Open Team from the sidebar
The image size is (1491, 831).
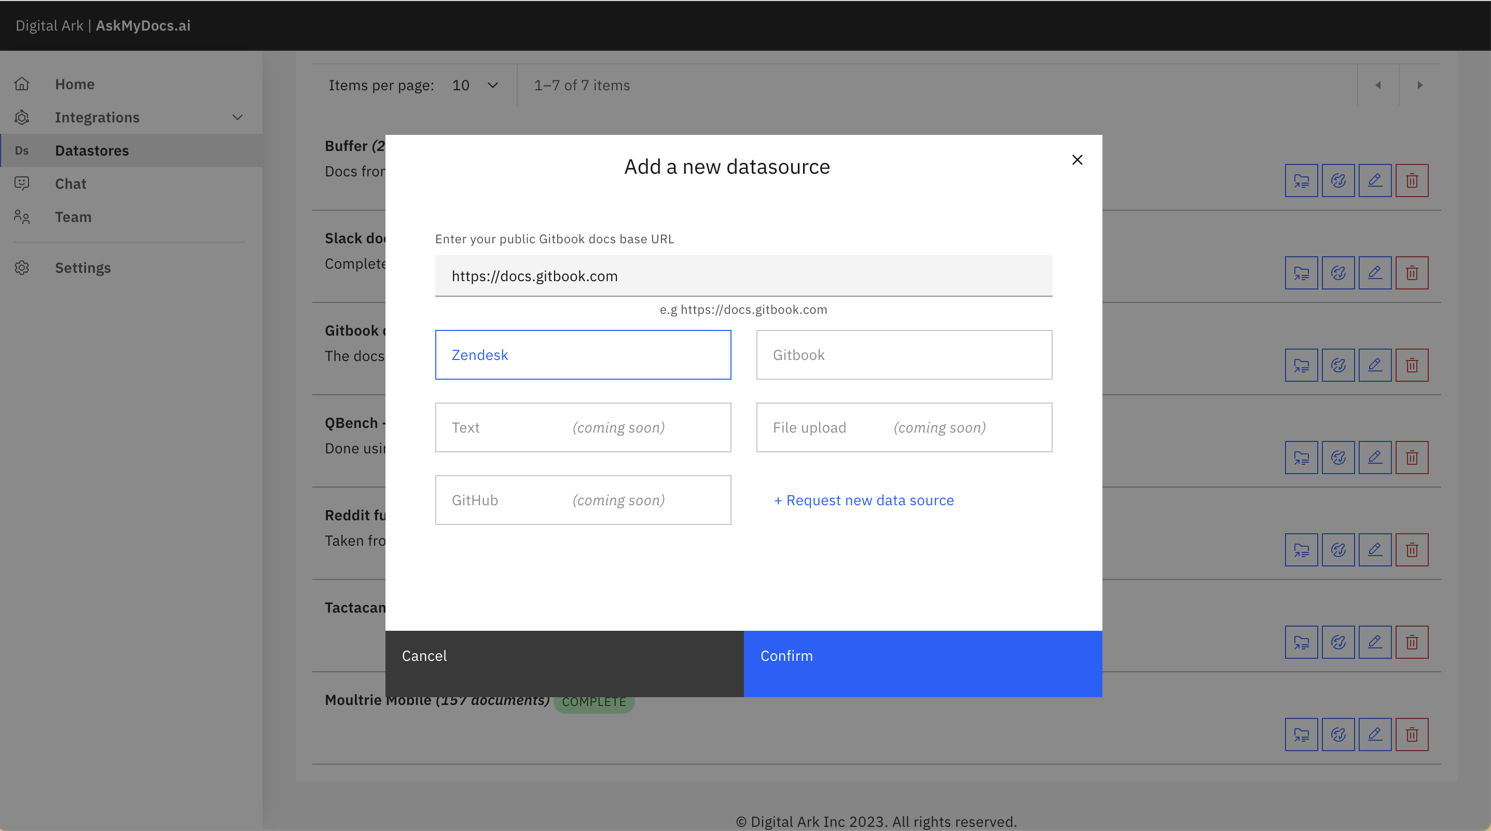tap(131, 217)
